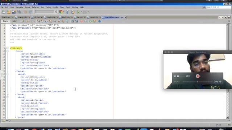Click the <title>Java</title> line
The image size is (232, 130).
33,54
